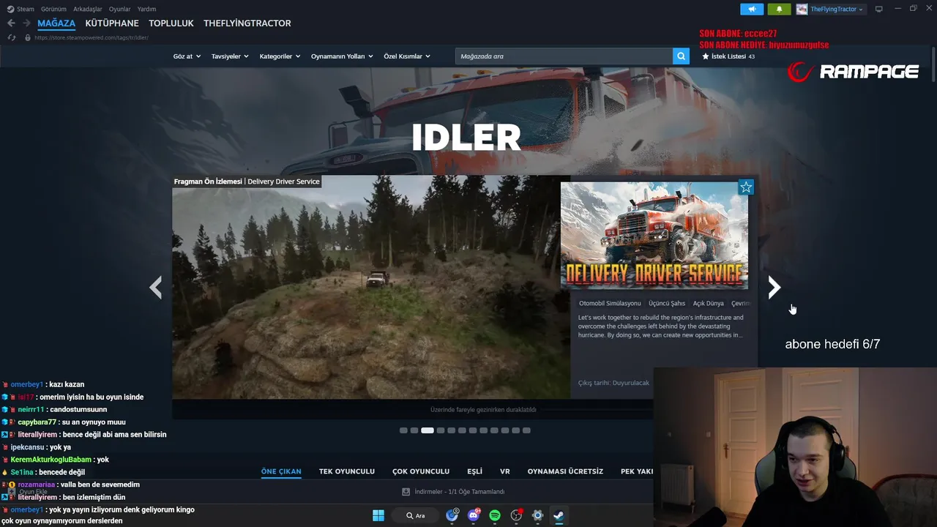
Task: Open the Yardım menu
Action: [x=146, y=10]
